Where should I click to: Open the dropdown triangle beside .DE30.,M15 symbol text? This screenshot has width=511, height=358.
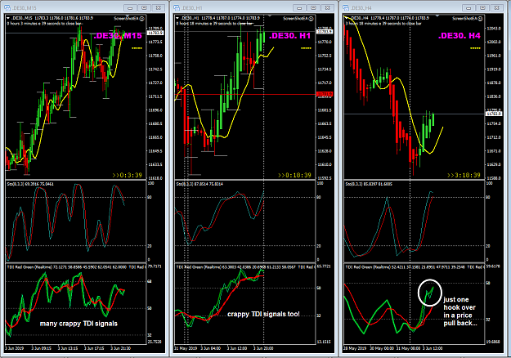(8, 18)
